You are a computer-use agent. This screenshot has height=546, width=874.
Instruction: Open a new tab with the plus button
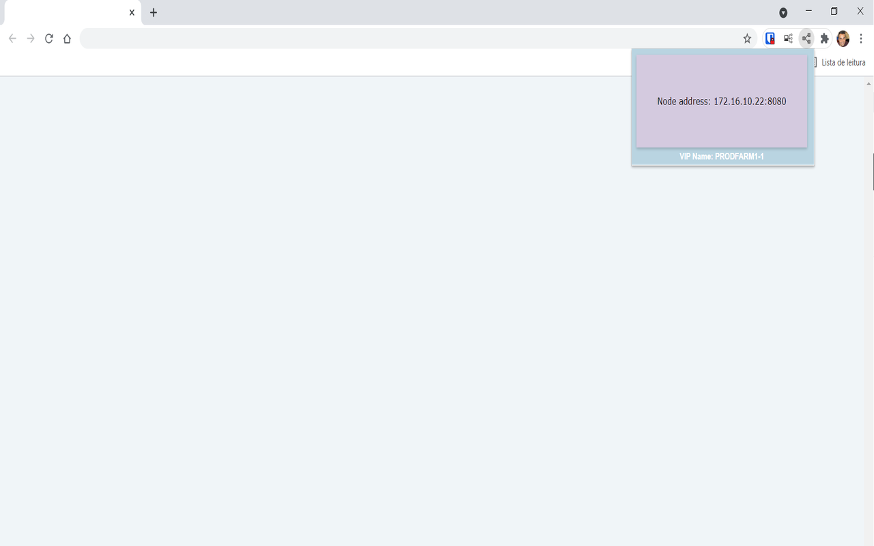[154, 12]
